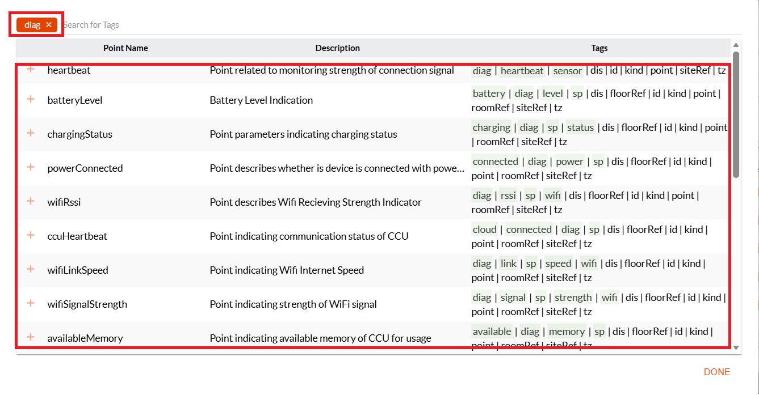
Task: Add ccuHeartbeat point via plus icon
Action: point(31,235)
